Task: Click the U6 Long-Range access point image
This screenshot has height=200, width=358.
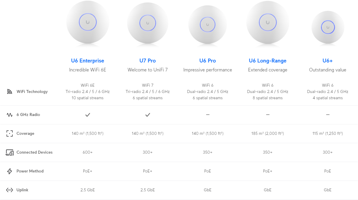Action: [x=268, y=22]
